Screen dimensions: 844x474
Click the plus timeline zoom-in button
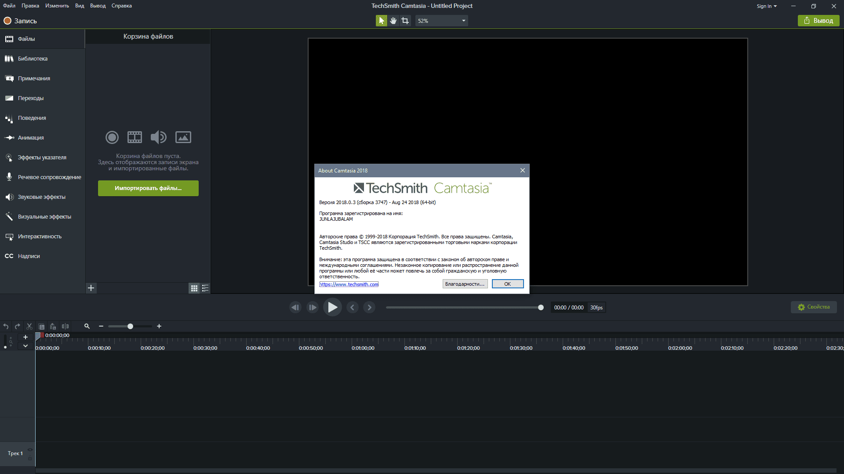coord(159,326)
